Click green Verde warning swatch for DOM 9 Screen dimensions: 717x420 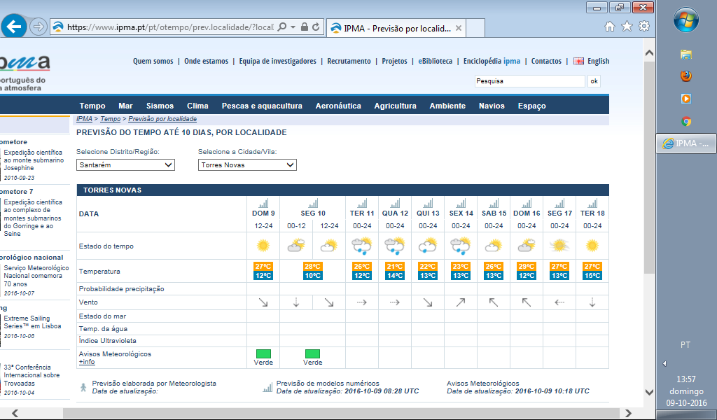coord(263,353)
